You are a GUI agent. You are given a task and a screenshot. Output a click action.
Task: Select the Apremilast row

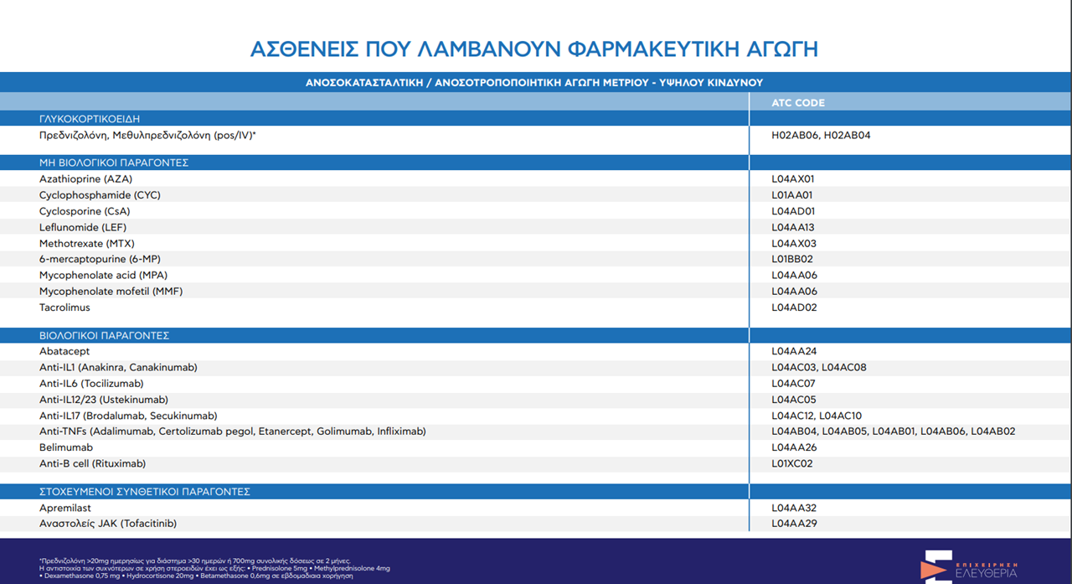click(x=64, y=508)
